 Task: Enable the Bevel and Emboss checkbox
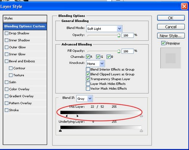click(6, 61)
